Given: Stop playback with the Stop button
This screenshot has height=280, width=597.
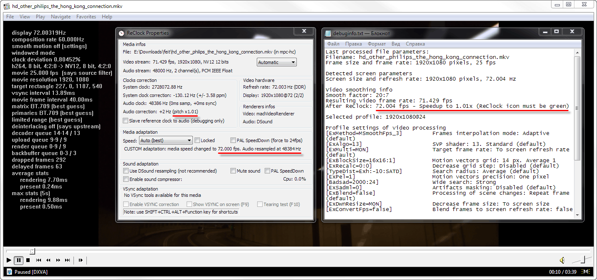Looking at the screenshot, I should tap(28, 260).
